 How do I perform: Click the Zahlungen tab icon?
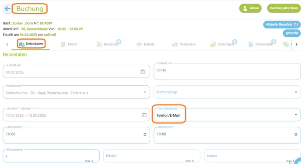click(213, 45)
